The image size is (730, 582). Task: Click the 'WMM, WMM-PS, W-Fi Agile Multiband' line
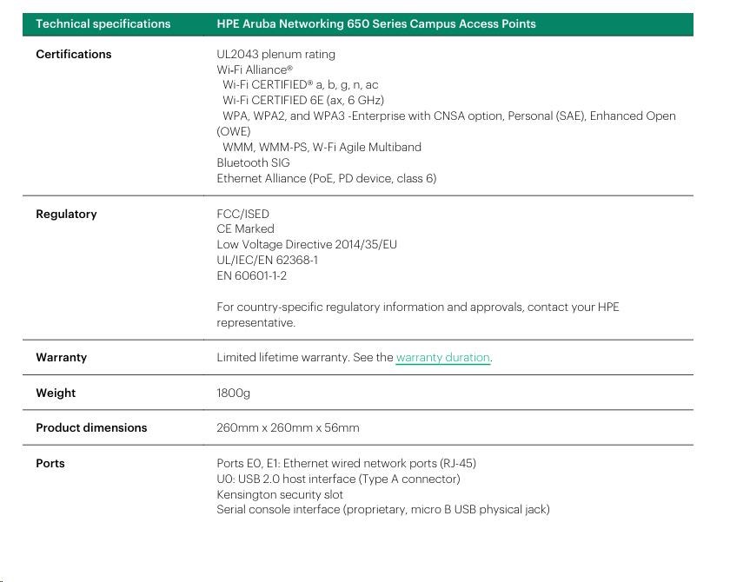(322, 147)
